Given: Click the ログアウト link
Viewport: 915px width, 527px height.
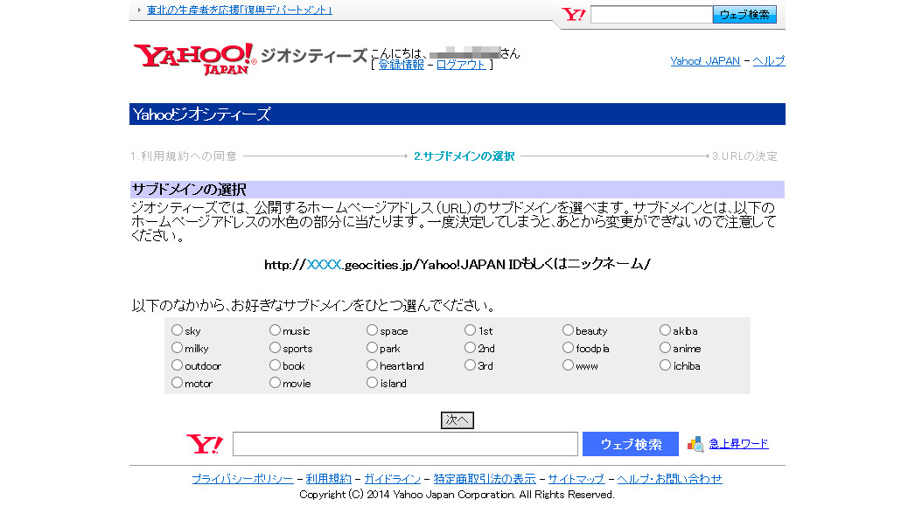Looking at the screenshot, I should [x=461, y=65].
